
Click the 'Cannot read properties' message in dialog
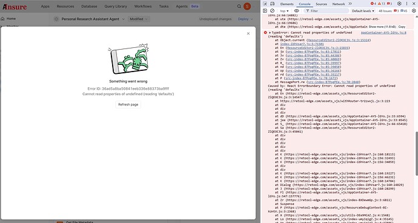128,94
